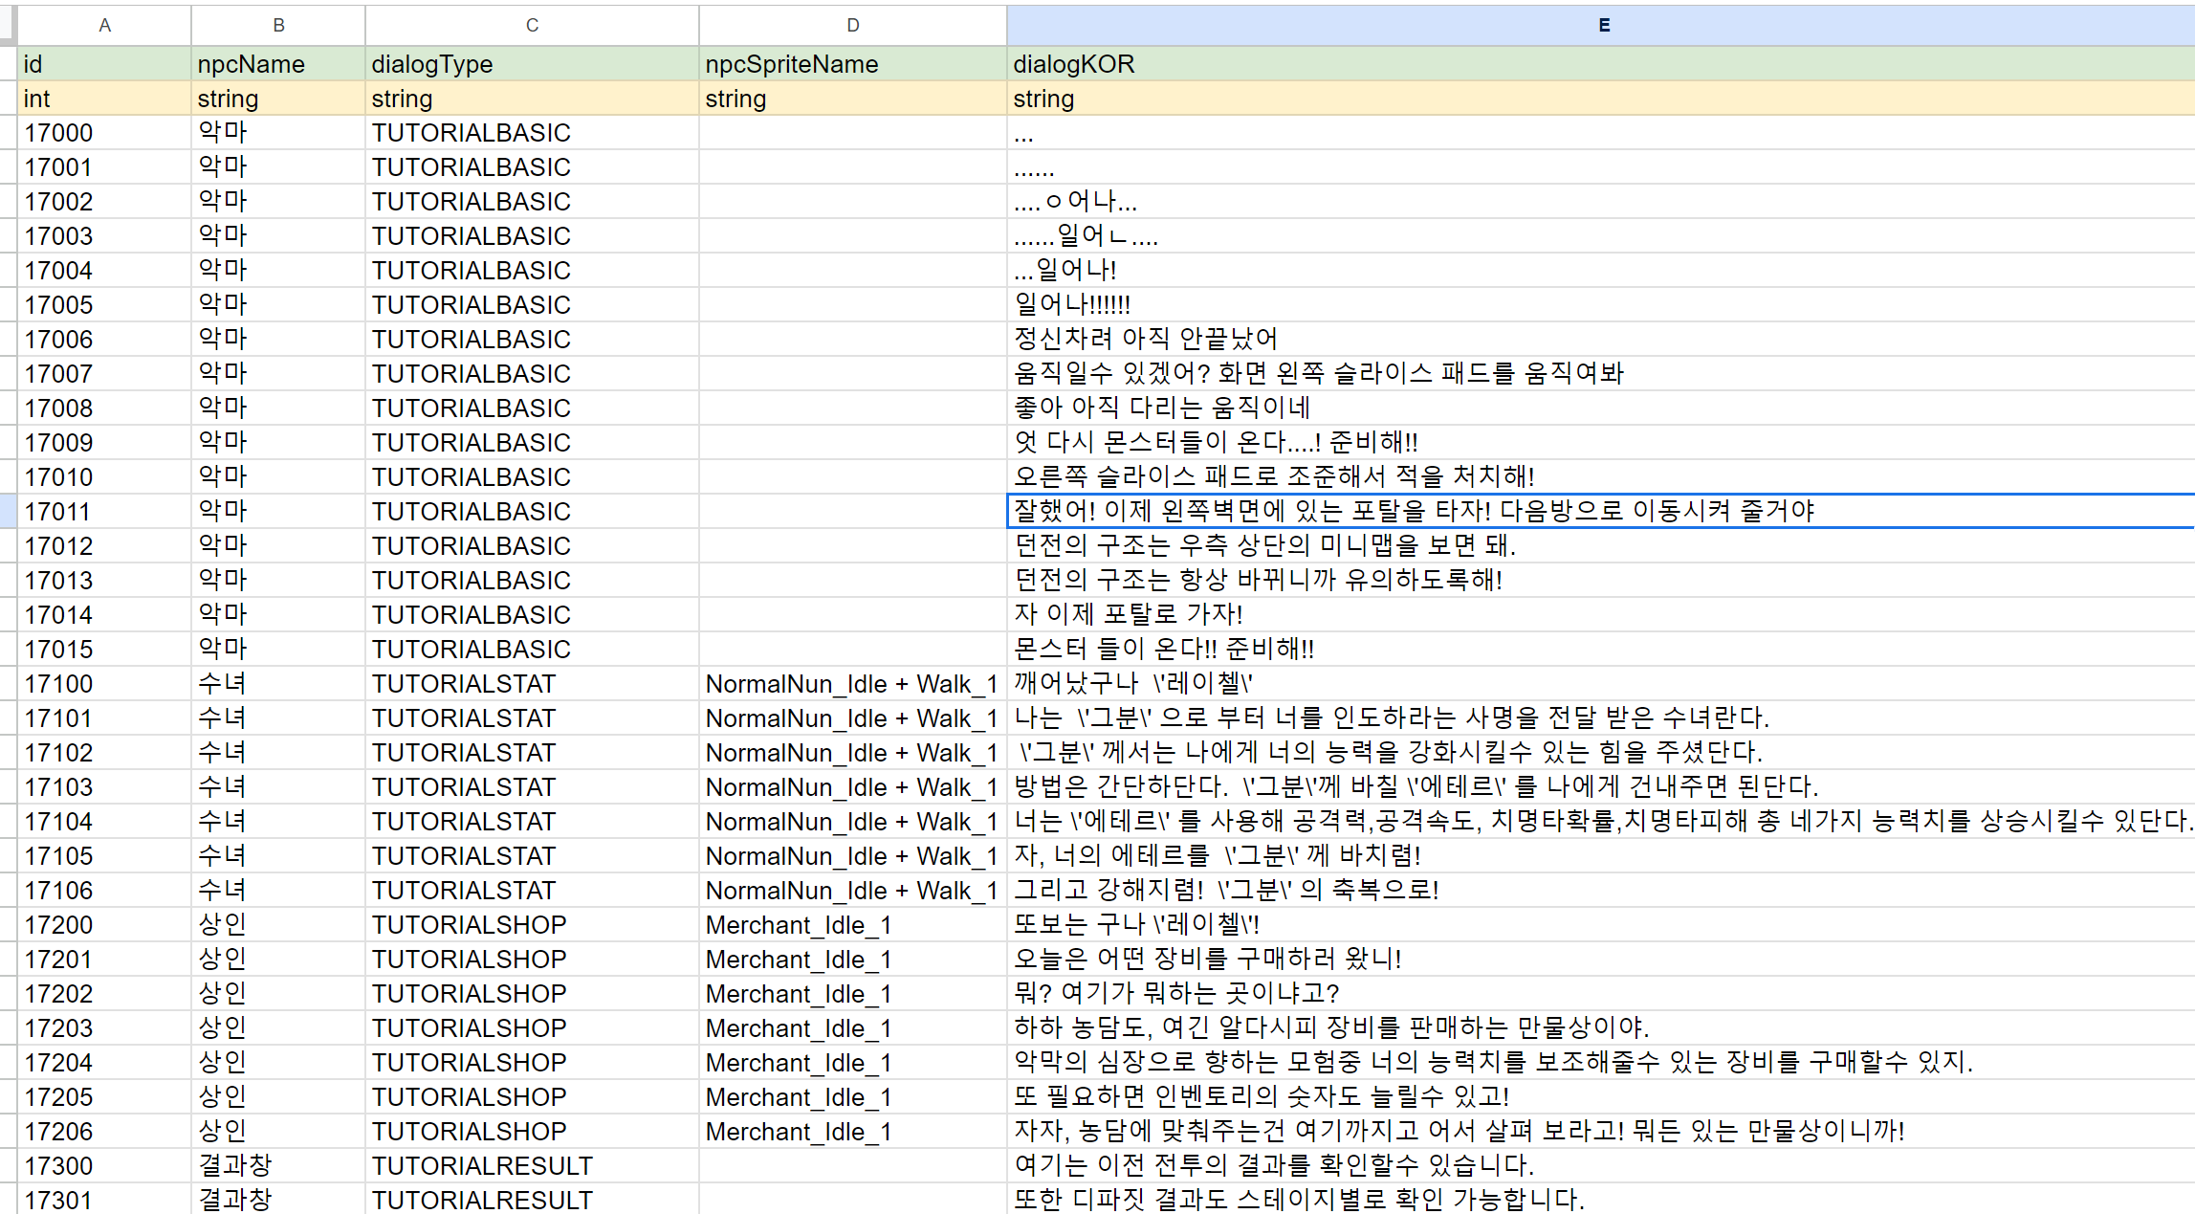
Task: Select dialog cell starting 자 이제 포탈로
Action: tap(1129, 614)
